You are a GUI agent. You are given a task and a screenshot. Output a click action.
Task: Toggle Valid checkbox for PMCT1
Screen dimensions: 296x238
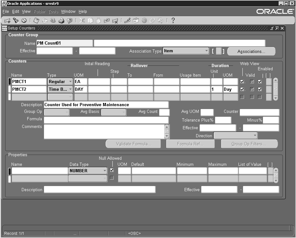point(252,81)
